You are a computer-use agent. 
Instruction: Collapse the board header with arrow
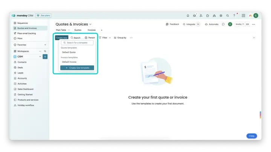click(254, 38)
